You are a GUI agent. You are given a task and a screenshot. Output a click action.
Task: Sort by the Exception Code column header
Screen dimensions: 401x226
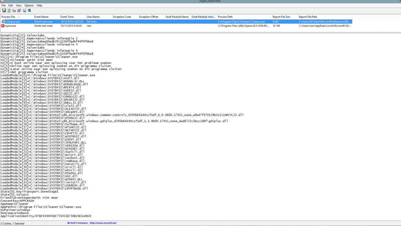tap(125, 17)
